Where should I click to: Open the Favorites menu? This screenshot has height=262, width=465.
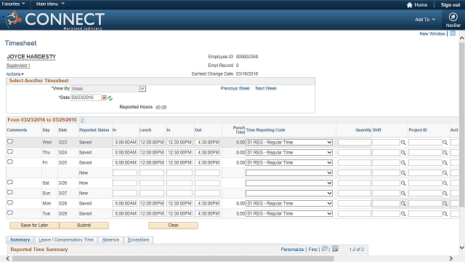click(x=13, y=4)
